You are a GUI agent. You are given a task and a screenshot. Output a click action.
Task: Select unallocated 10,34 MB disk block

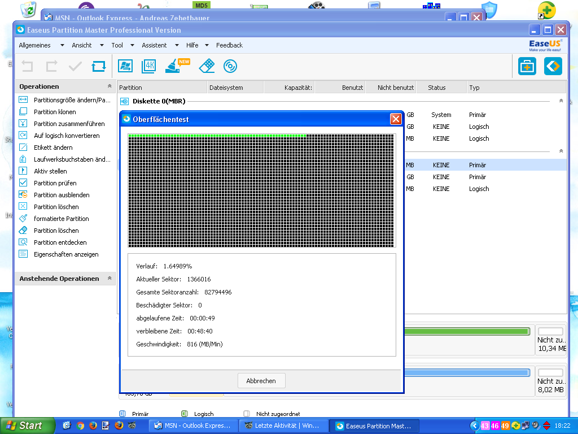click(551, 340)
